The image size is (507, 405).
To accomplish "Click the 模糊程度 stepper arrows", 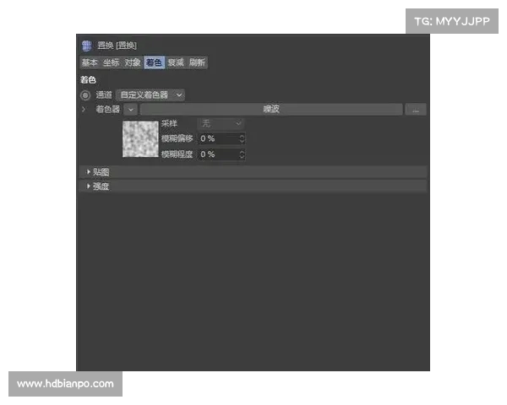I will tap(242, 154).
